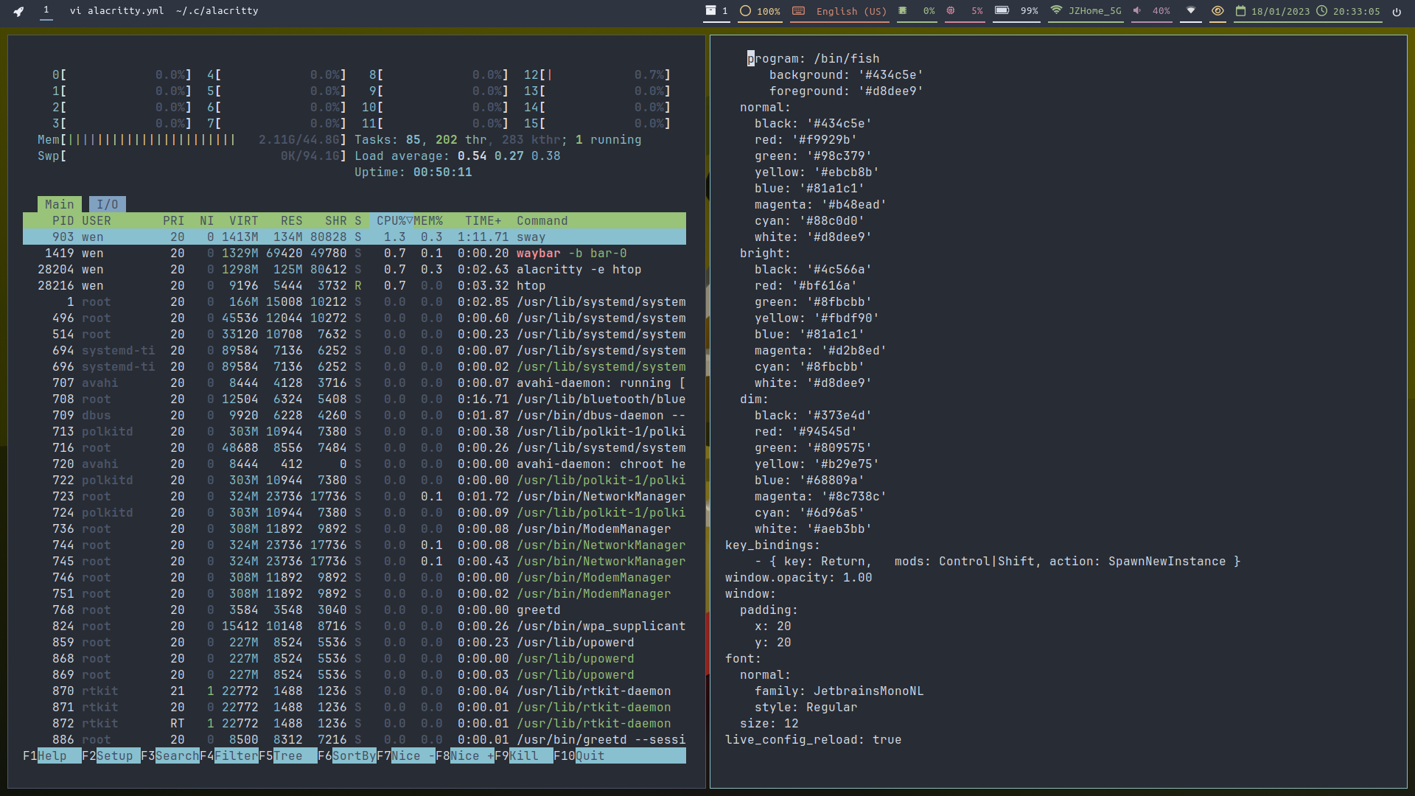Select the avahi-daemon: running process row
This screenshot has width=1415, height=796.
point(354,383)
